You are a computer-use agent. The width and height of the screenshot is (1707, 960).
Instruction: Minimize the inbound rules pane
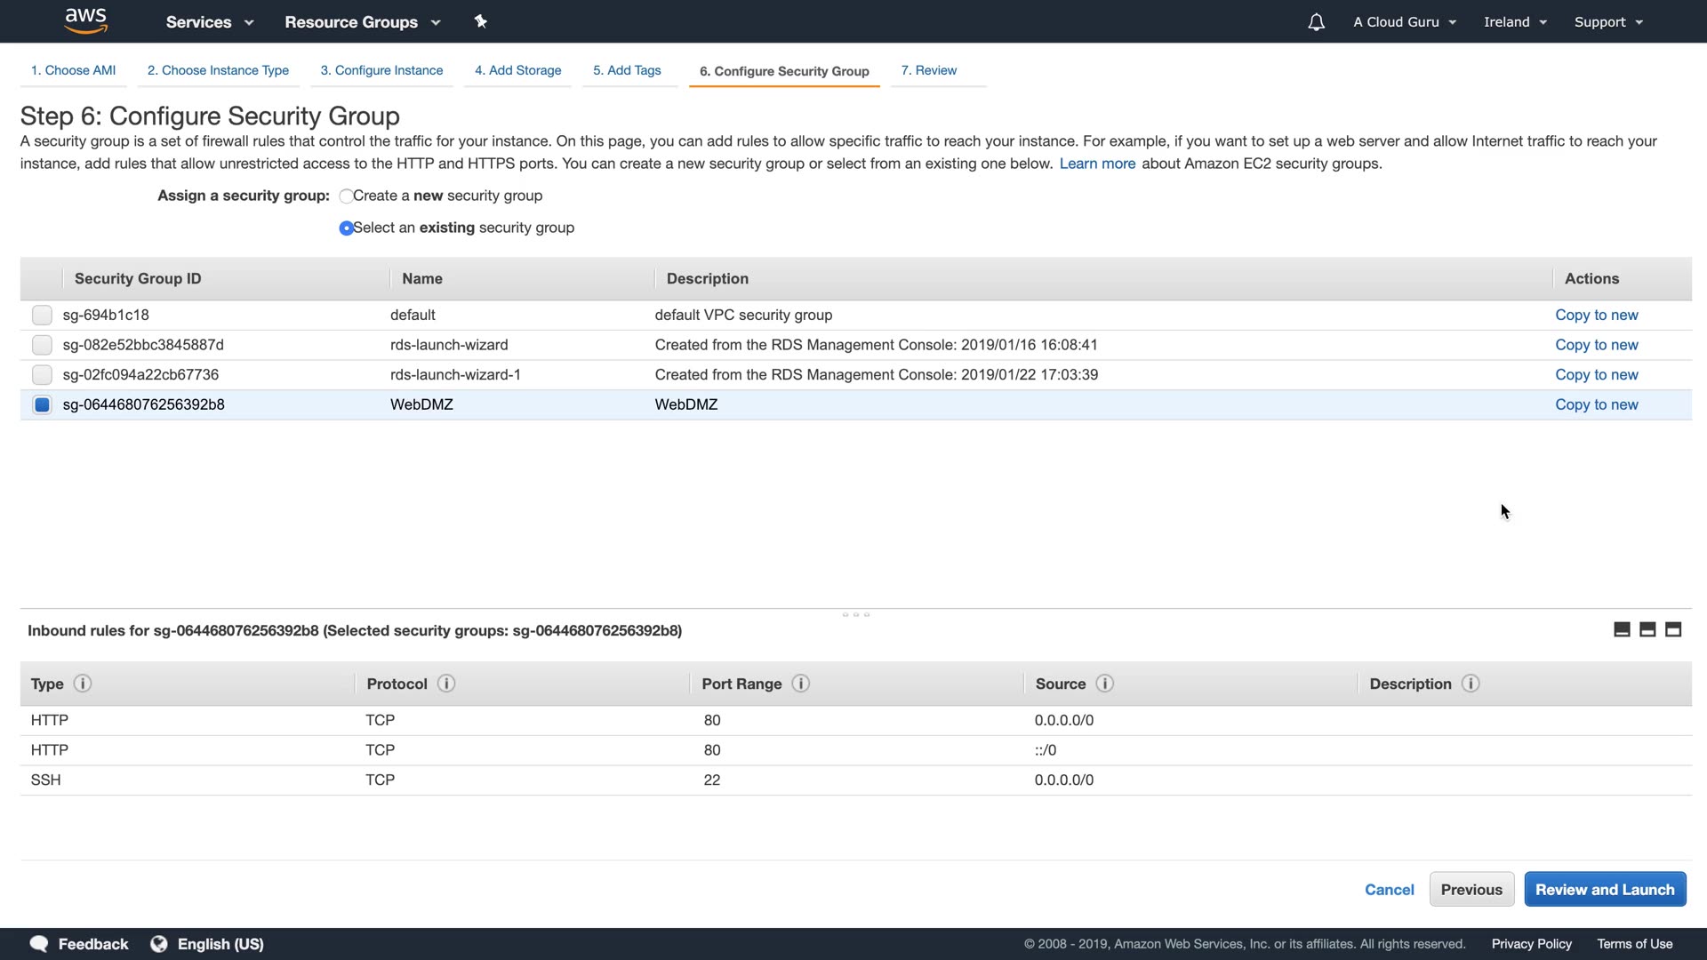pyautogui.click(x=1622, y=630)
